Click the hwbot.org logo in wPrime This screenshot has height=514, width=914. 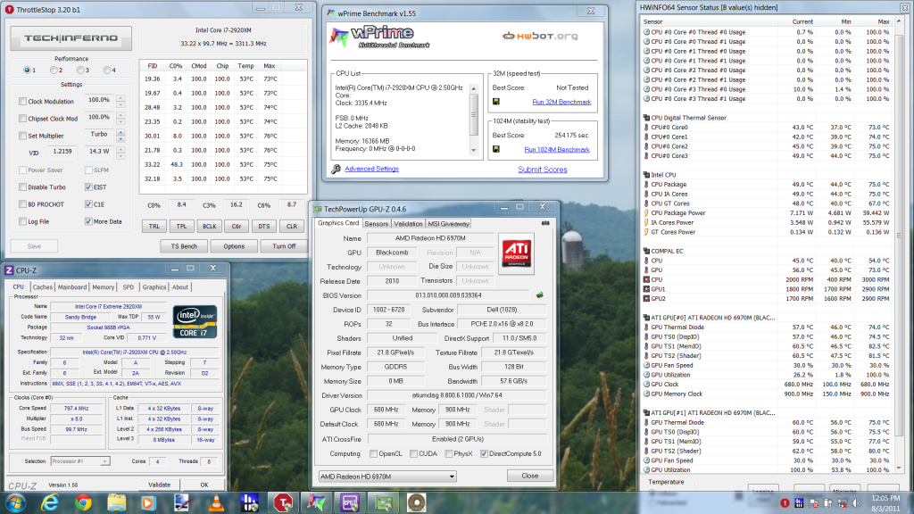point(540,36)
